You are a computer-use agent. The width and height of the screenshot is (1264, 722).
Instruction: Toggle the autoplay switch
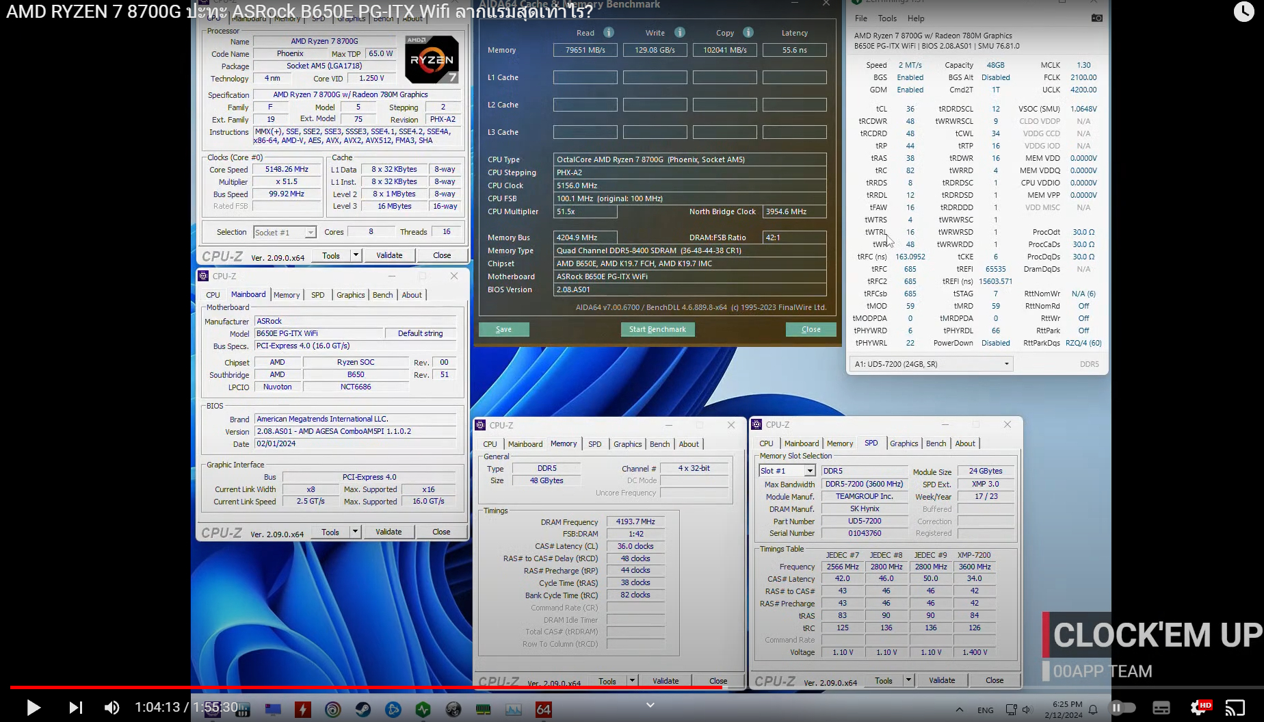(1123, 708)
